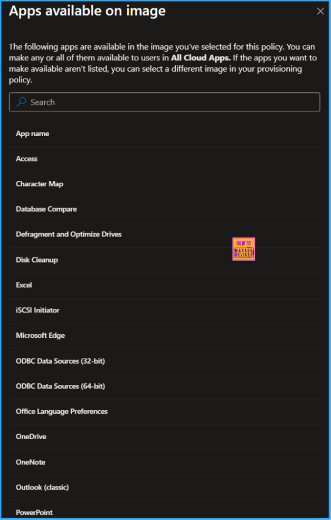Click the How To Manage Devices logo

pyautogui.click(x=244, y=248)
